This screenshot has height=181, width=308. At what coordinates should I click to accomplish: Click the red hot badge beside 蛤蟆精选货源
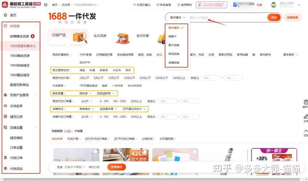pyautogui.click(x=33, y=36)
